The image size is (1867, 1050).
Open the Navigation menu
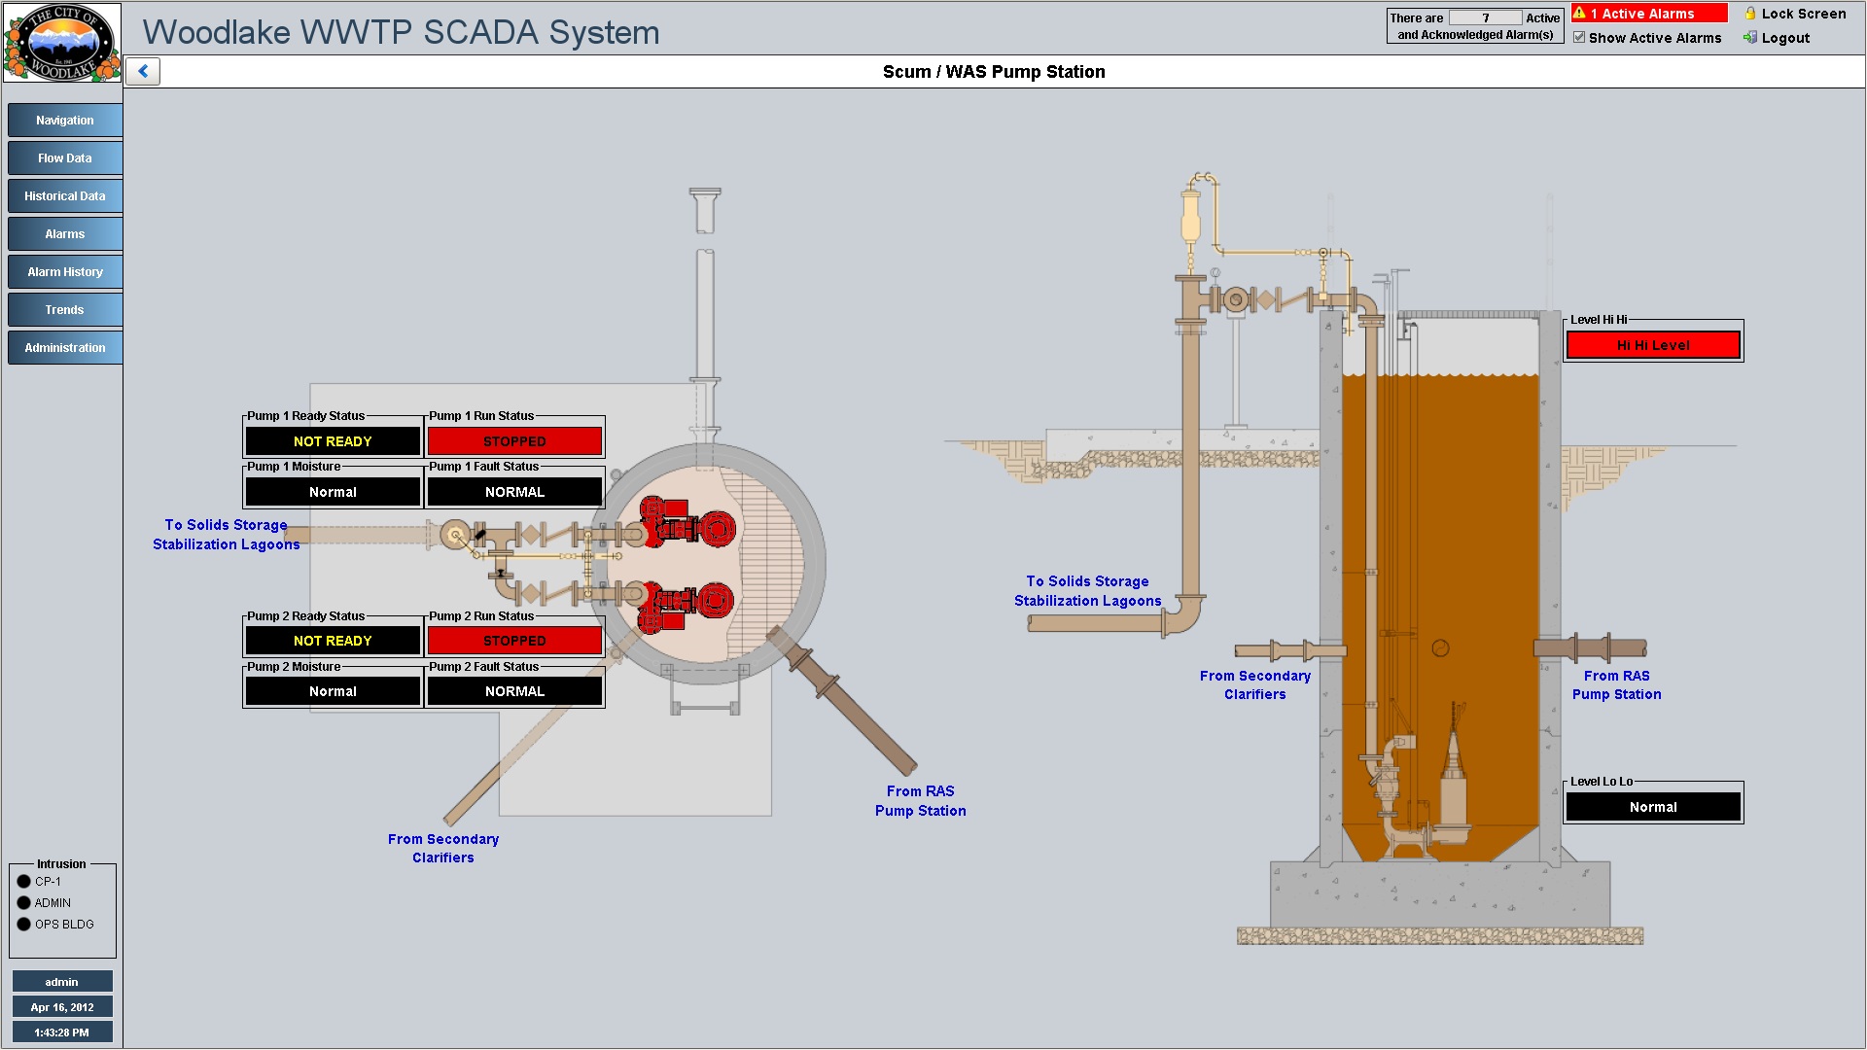pos(65,121)
